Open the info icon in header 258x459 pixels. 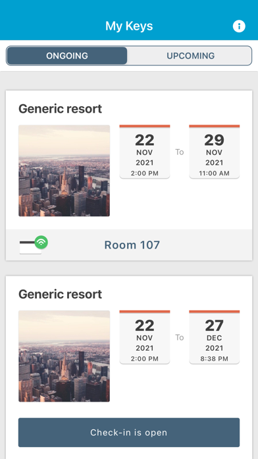239,26
